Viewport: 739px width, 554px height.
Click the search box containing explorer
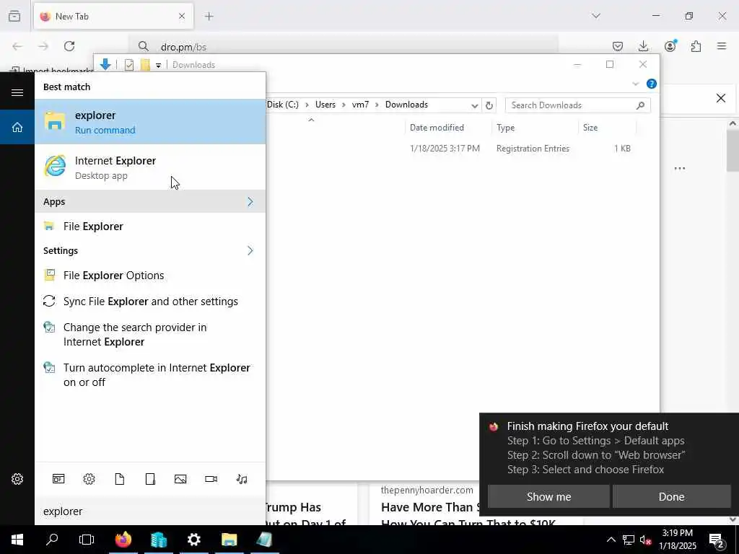pos(150,511)
